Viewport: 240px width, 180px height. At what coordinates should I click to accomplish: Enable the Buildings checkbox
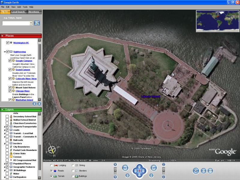[73, 176]
